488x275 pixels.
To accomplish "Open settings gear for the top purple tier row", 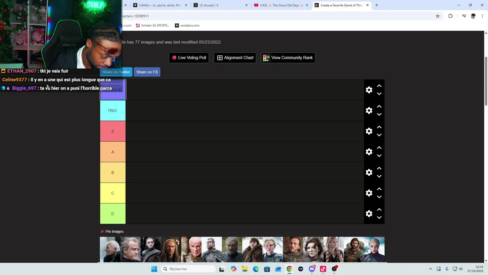I will point(369,90).
